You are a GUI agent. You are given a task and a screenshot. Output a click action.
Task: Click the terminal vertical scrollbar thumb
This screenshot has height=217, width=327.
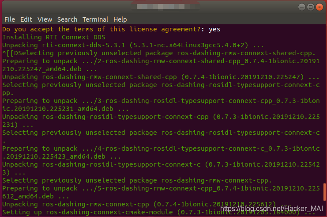click(324, 192)
